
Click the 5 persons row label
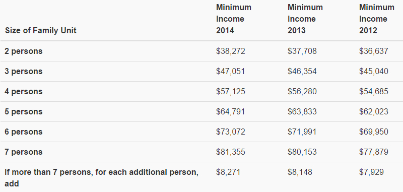(x=24, y=111)
